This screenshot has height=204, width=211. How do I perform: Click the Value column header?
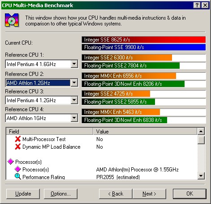(145, 131)
